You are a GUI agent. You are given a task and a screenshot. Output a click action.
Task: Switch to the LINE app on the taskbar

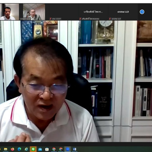pos(33,149)
